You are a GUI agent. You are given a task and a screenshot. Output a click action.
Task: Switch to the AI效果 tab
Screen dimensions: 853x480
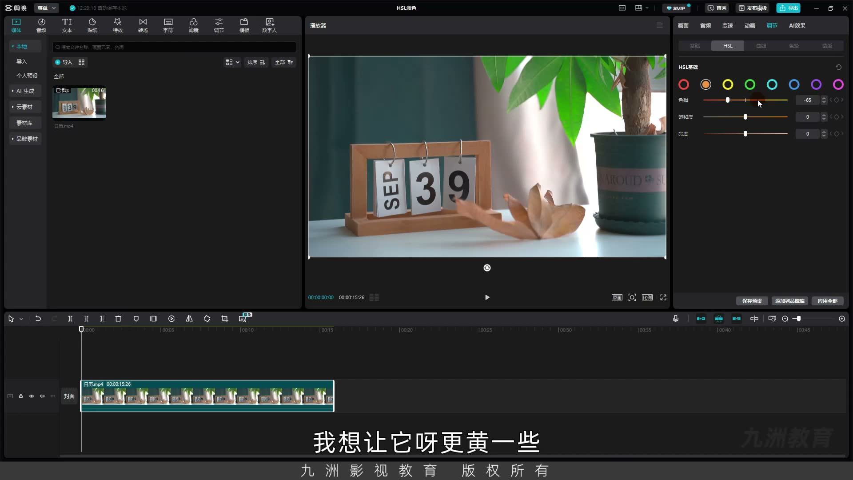797,25
